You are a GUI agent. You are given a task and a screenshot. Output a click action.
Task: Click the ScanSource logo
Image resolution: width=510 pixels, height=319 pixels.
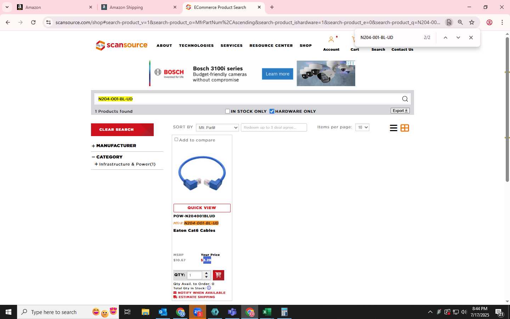pos(121,45)
